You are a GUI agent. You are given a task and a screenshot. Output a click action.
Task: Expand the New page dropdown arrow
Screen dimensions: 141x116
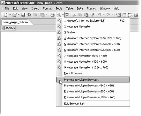pyautogui.click(x=10, y=15)
